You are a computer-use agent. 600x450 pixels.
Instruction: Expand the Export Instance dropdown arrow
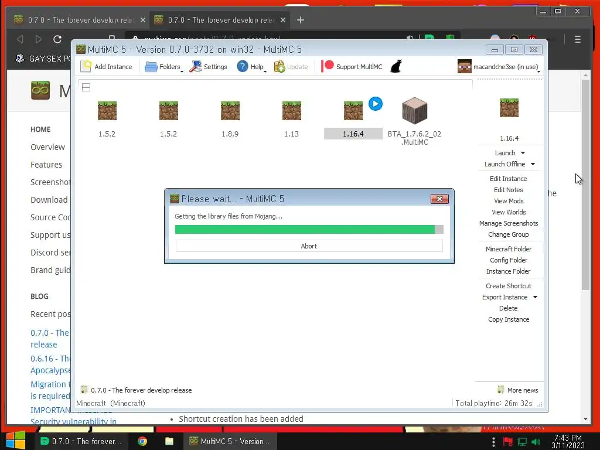(x=535, y=297)
